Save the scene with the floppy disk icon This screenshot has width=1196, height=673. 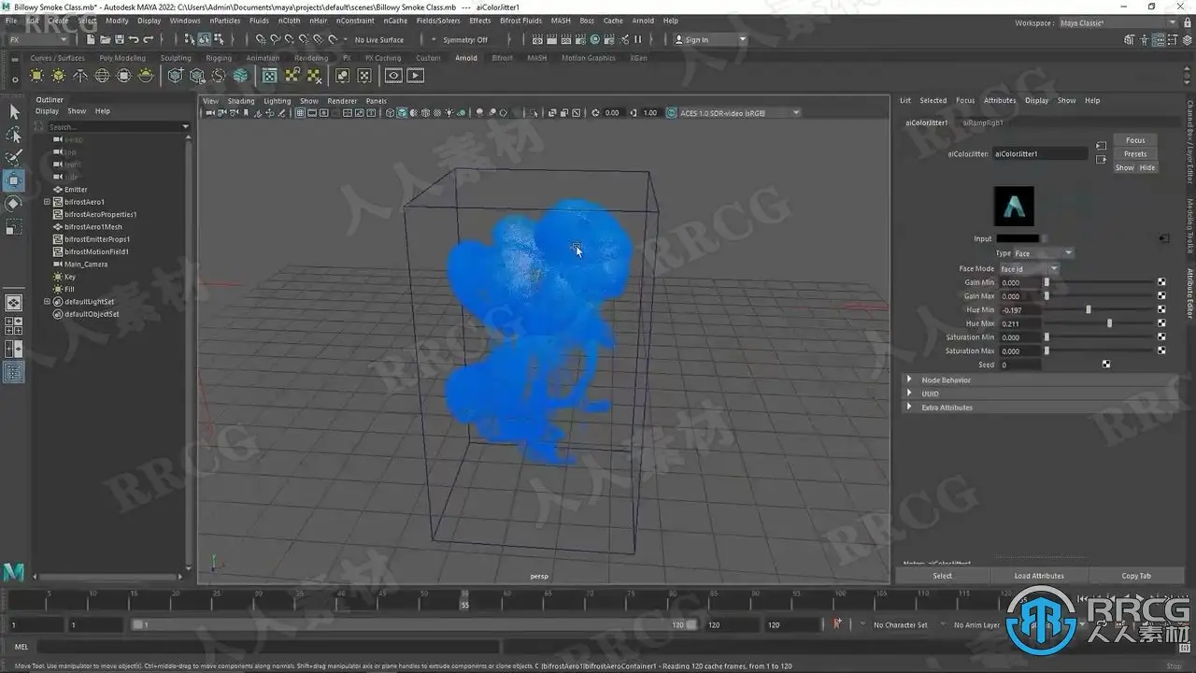[x=119, y=39]
